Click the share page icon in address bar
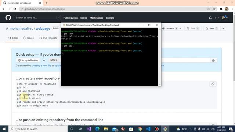The width and height of the screenshot is (235, 132). coord(209,9)
